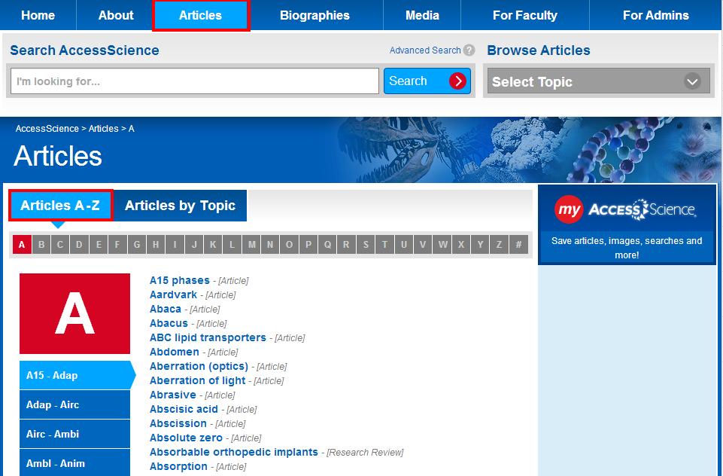The width and height of the screenshot is (723, 476).
Task: Select the # symbol in alphabet bar
Action: coord(518,244)
